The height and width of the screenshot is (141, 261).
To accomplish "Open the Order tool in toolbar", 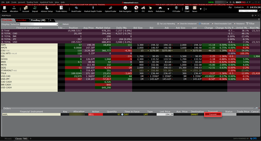I will [x=5, y=9].
